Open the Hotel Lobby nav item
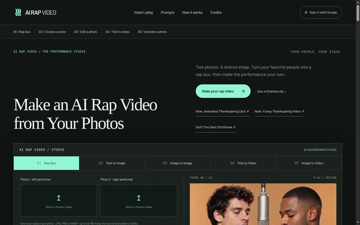360x225 pixels. pos(143,12)
